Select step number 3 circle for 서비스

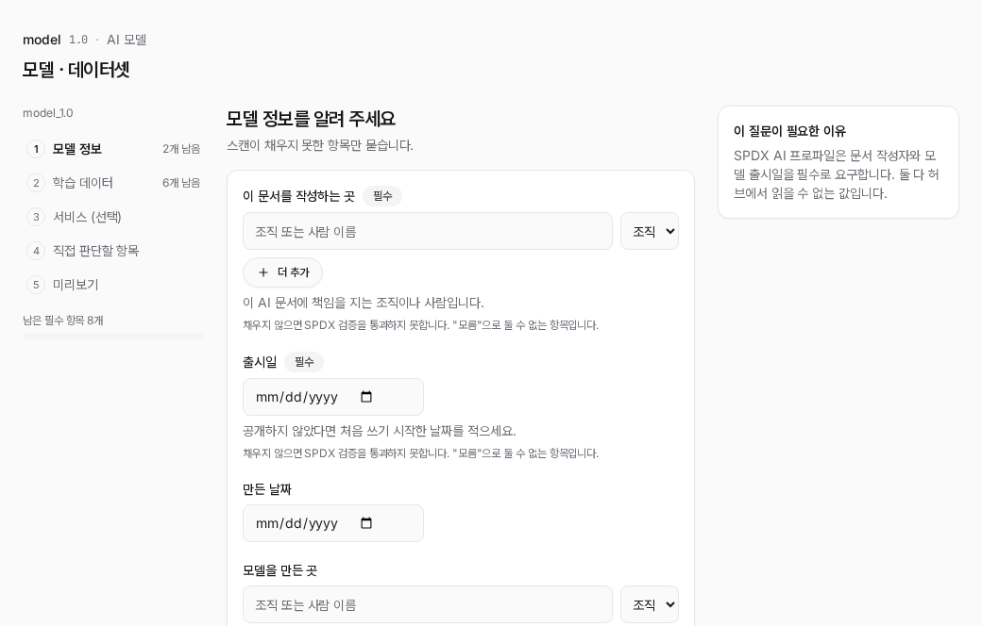tap(36, 217)
